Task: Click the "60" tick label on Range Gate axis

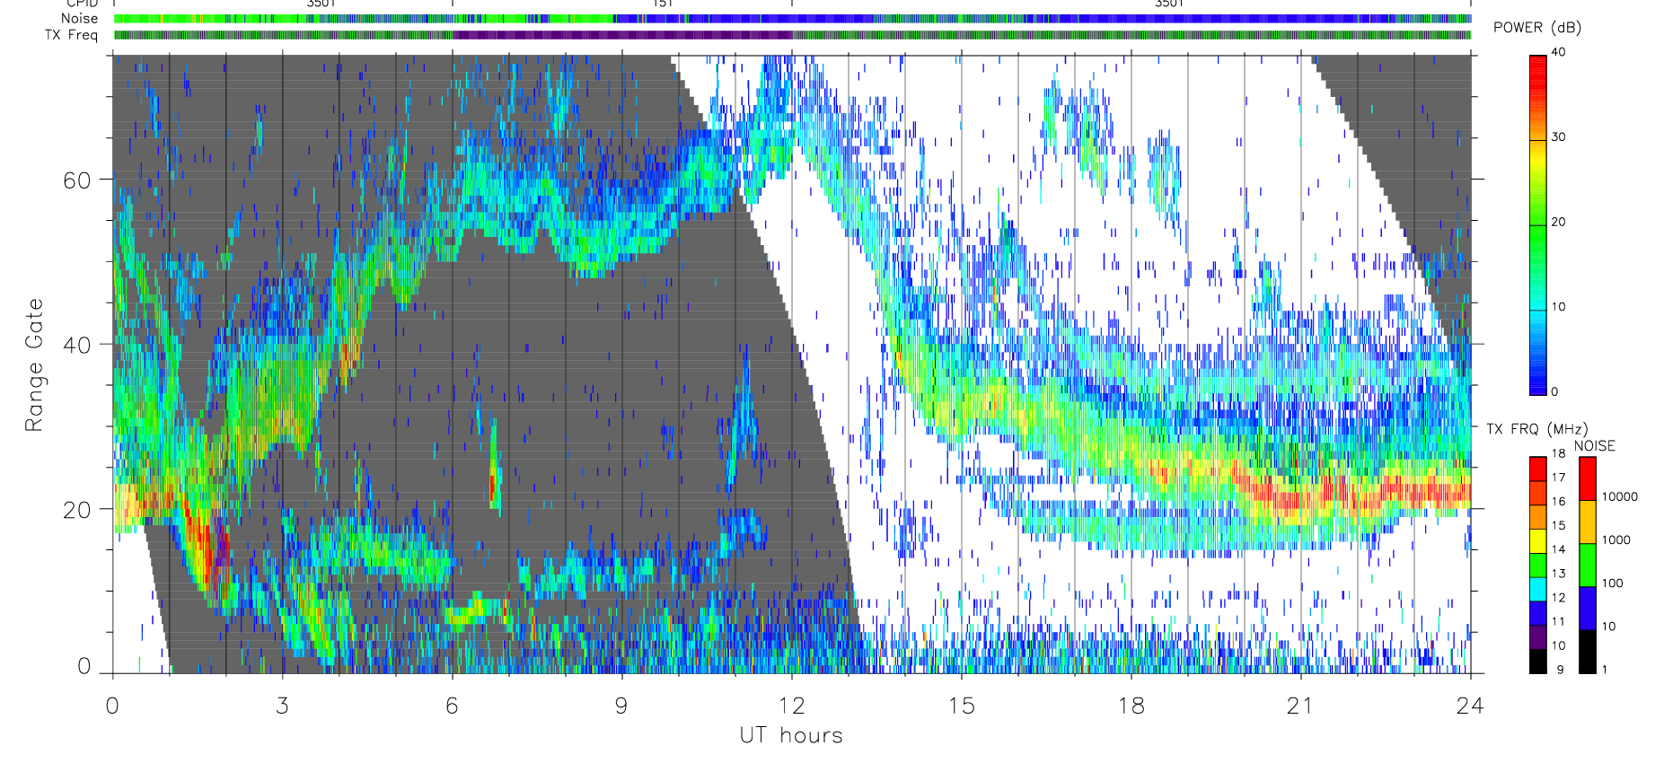Action: coord(77,180)
